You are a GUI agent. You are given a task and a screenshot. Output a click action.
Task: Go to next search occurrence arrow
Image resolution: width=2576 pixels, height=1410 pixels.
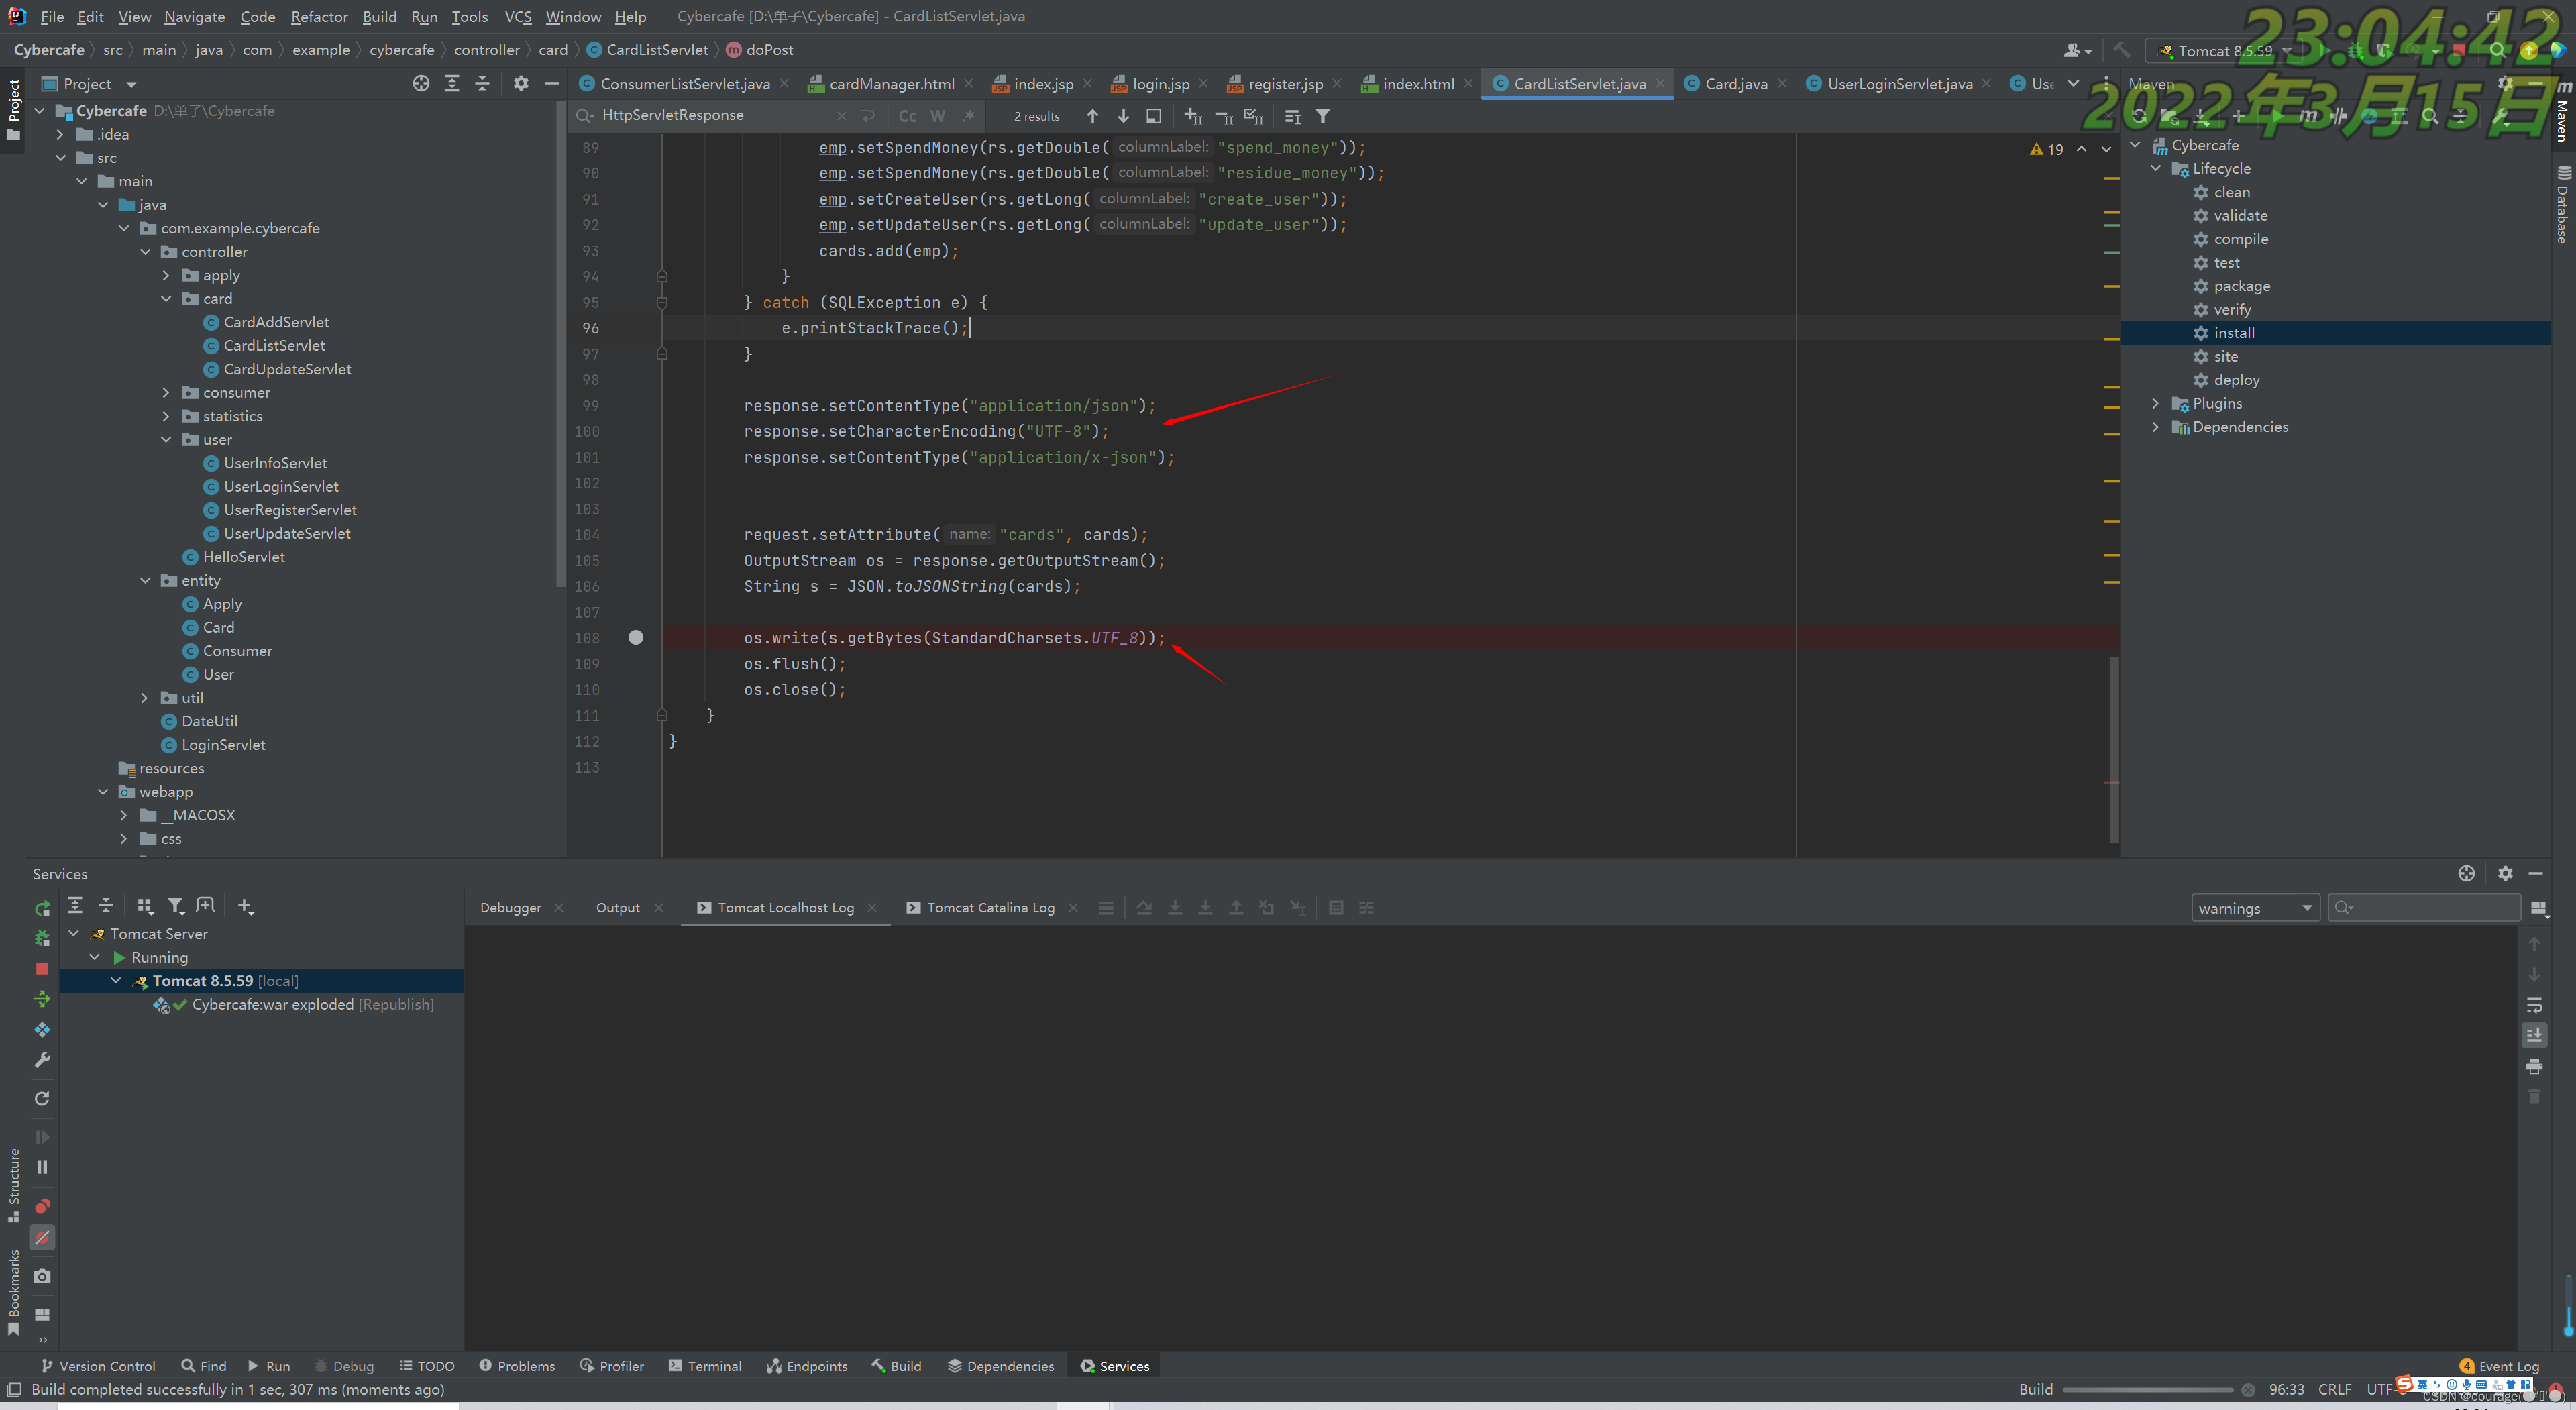click(1124, 116)
